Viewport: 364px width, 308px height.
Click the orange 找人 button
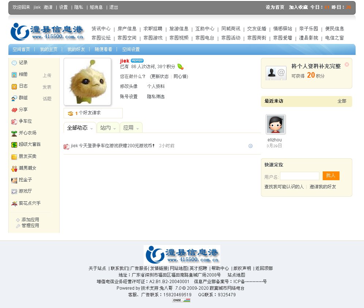tap(331, 176)
